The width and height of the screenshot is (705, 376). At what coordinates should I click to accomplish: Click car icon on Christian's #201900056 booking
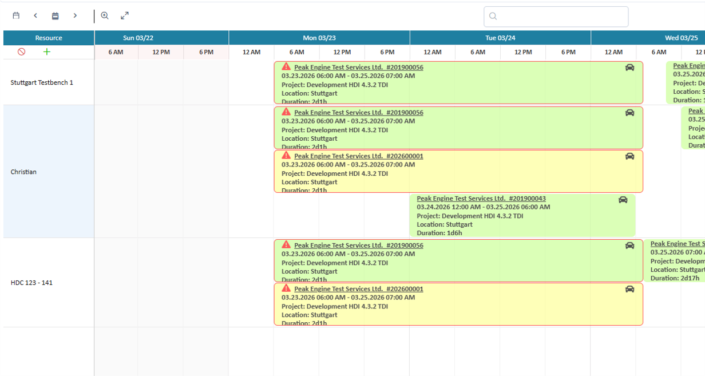coord(629,112)
